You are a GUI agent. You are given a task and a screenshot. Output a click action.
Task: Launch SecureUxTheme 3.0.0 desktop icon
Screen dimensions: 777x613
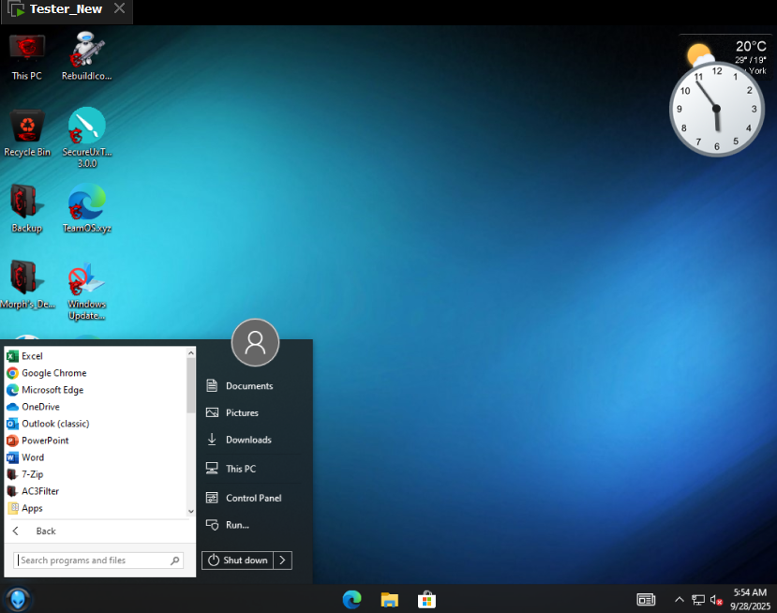click(x=86, y=129)
